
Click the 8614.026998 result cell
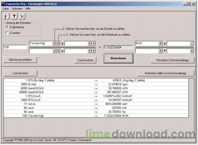110,104
